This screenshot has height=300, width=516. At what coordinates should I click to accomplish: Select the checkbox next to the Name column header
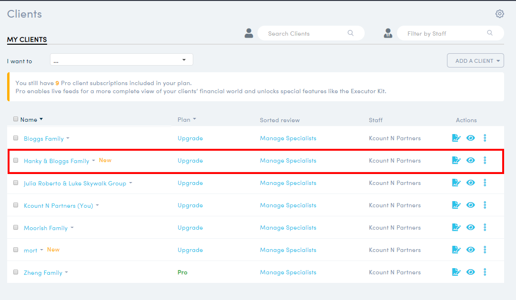coord(16,119)
